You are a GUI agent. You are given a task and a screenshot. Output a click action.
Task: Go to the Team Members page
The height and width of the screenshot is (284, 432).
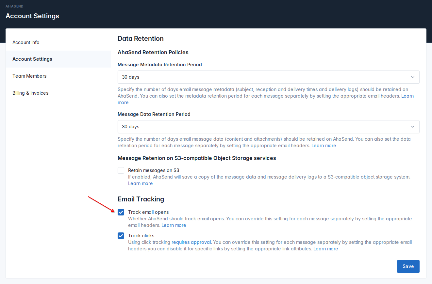[58, 76]
